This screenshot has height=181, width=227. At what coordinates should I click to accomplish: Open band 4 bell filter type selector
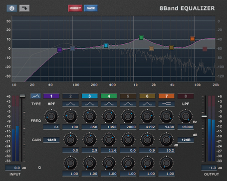coord(109,104)
